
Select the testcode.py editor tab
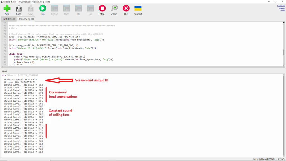click(25, 19)
